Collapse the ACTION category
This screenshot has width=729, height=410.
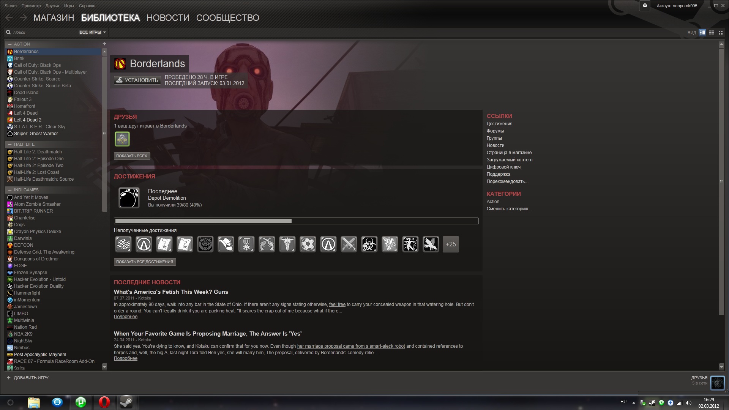point(10,44)
